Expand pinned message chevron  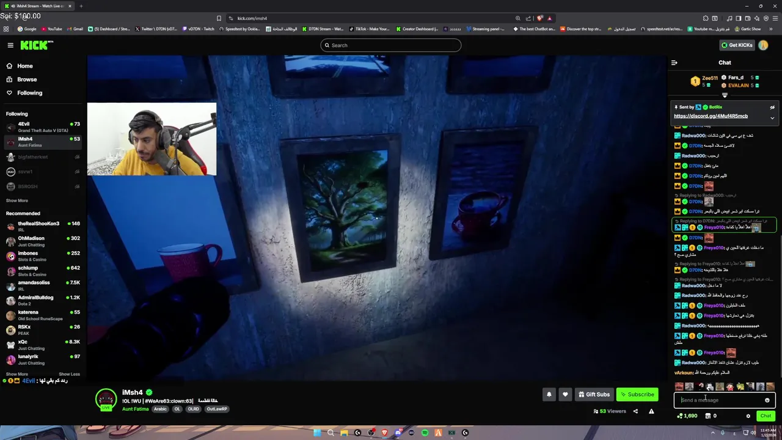[772, 118]
